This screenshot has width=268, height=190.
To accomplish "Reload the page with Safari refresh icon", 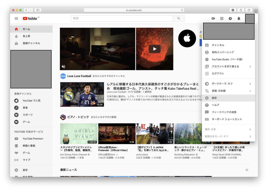I will pos(182,10).
